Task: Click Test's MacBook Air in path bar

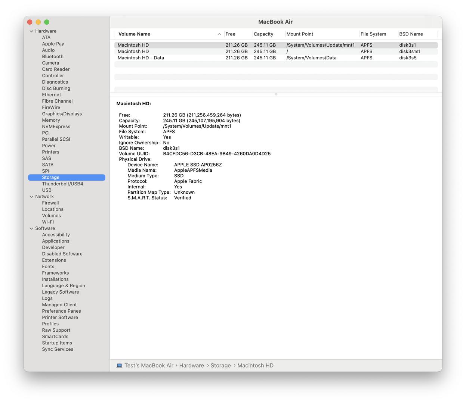Action: [149, 366]
